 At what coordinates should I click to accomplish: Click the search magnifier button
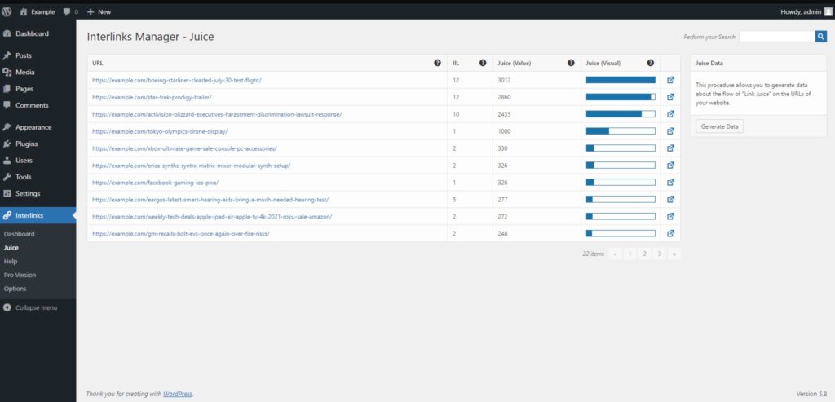tap(820, 37)
